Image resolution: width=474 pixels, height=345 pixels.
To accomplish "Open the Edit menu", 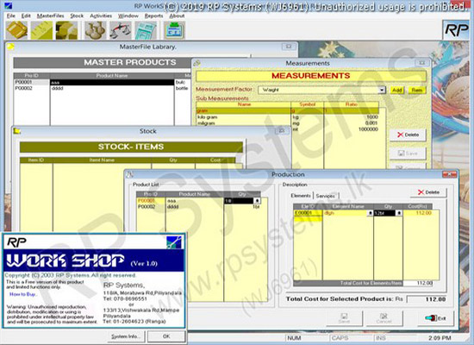I will (x=26, y=16).
